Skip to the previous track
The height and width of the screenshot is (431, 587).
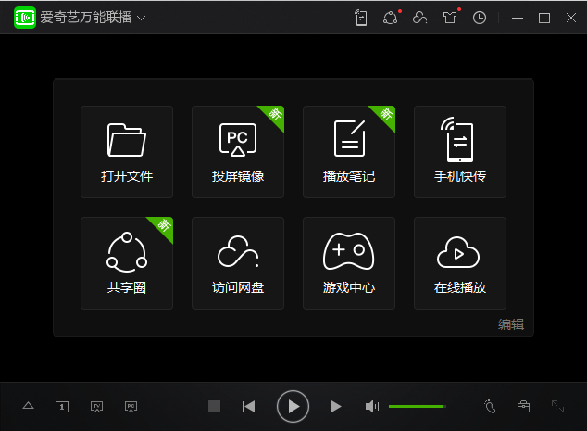click(248, 406)
